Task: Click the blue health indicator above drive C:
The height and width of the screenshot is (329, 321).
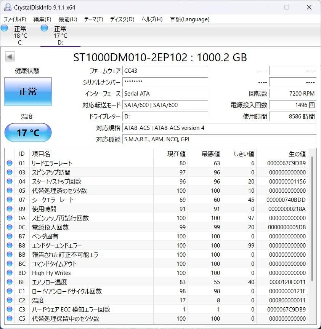Action: point(4,27)
